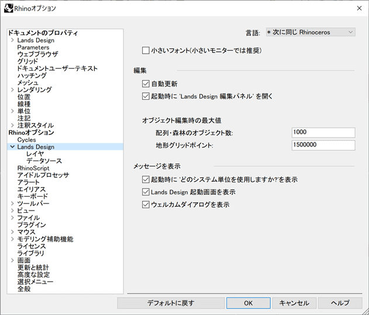
Task: Expand the 単位 tree node
Action: [12, 111]
